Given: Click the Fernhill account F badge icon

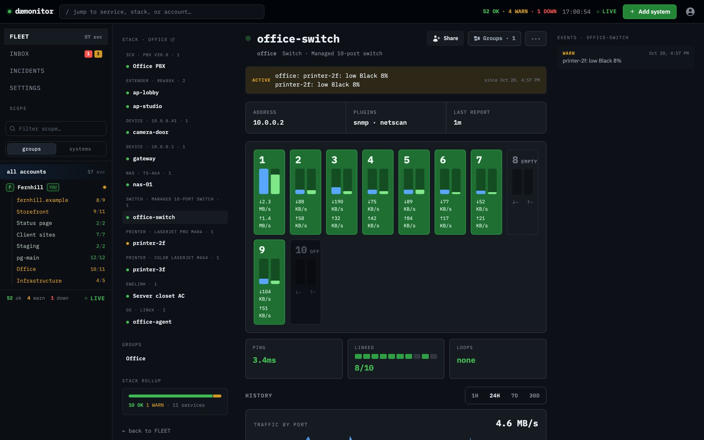Looking at the screenshot, I should (x=10, y=187).
